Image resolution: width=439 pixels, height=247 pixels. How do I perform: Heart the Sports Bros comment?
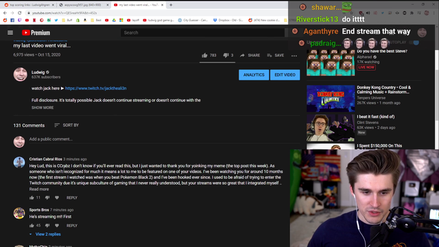tap(57, 226)
